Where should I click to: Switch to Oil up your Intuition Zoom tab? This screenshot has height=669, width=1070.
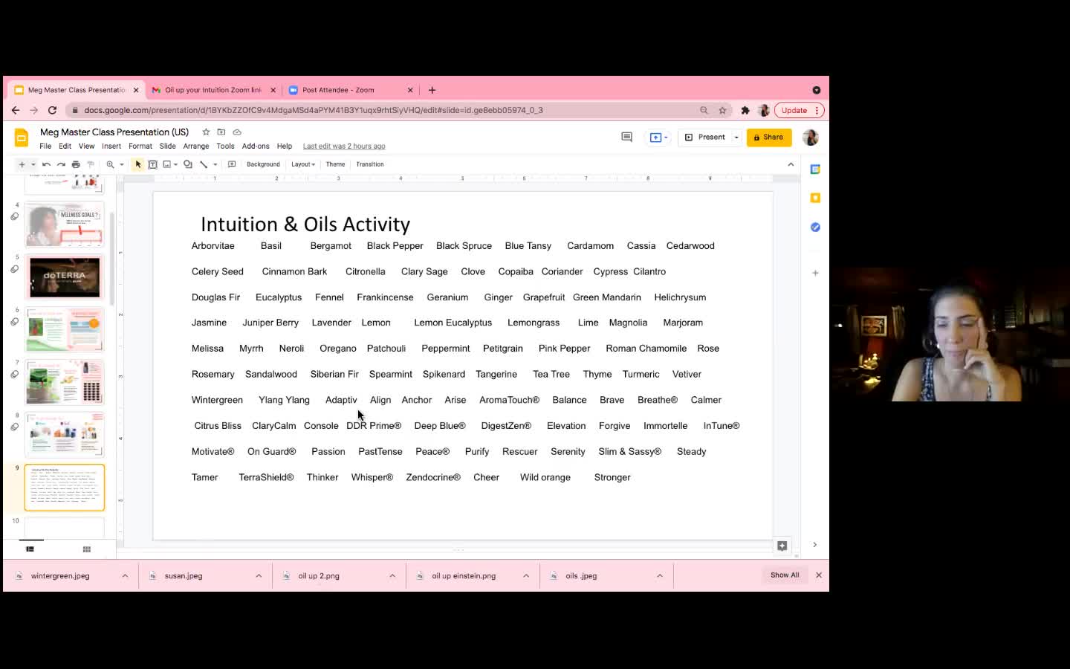click(x=213, y=90)
